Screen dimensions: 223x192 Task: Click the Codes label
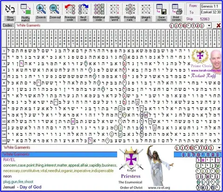pos(8,26)
